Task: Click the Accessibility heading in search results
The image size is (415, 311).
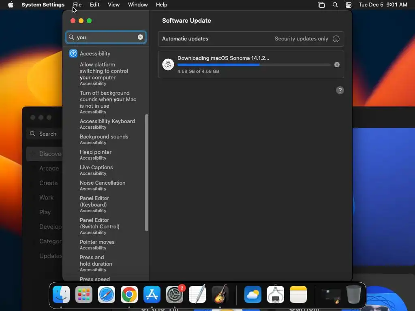Action: click(x=95, y=53)
